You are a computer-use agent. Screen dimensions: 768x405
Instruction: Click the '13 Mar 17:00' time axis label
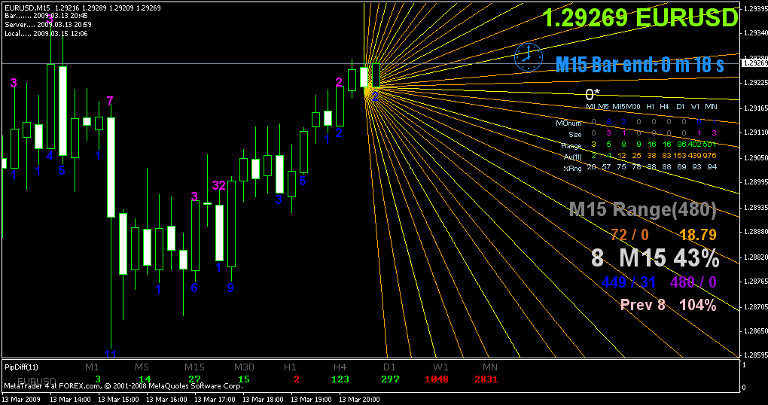214,400
